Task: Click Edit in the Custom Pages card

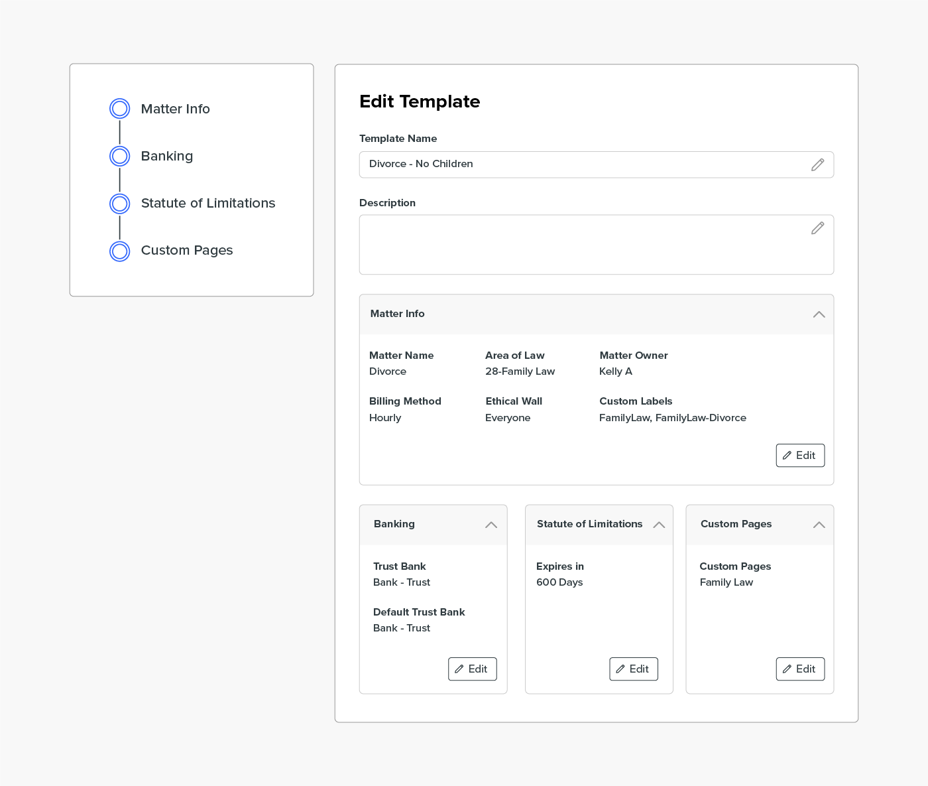Action: point(800,669)
